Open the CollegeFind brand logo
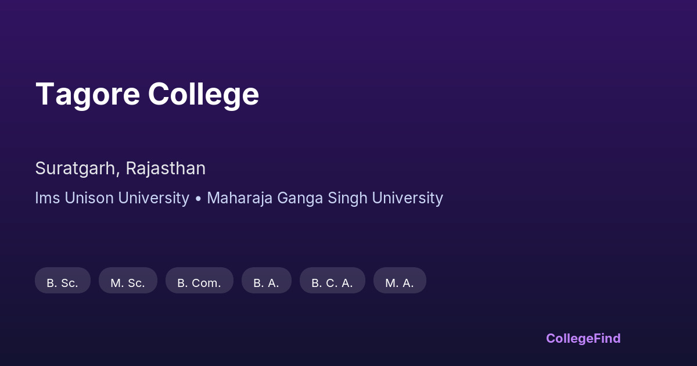This screenshot has height=366, width=697. (583, 338)
